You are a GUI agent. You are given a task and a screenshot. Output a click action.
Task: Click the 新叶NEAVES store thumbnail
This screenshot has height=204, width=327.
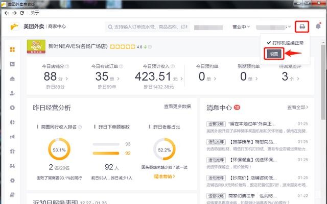[x=36, y=46]
